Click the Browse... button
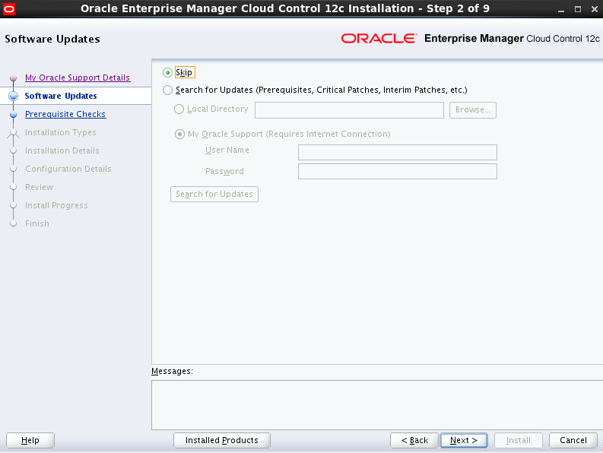Screen dimensions: 603x453 (473, 110)
